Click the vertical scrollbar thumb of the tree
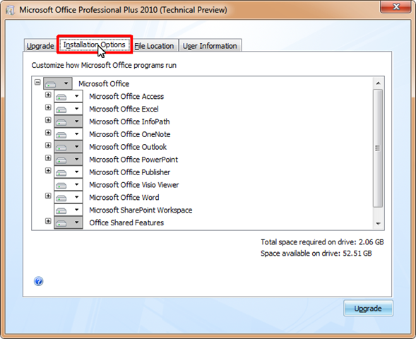416x339 pixels. [378, 148]
